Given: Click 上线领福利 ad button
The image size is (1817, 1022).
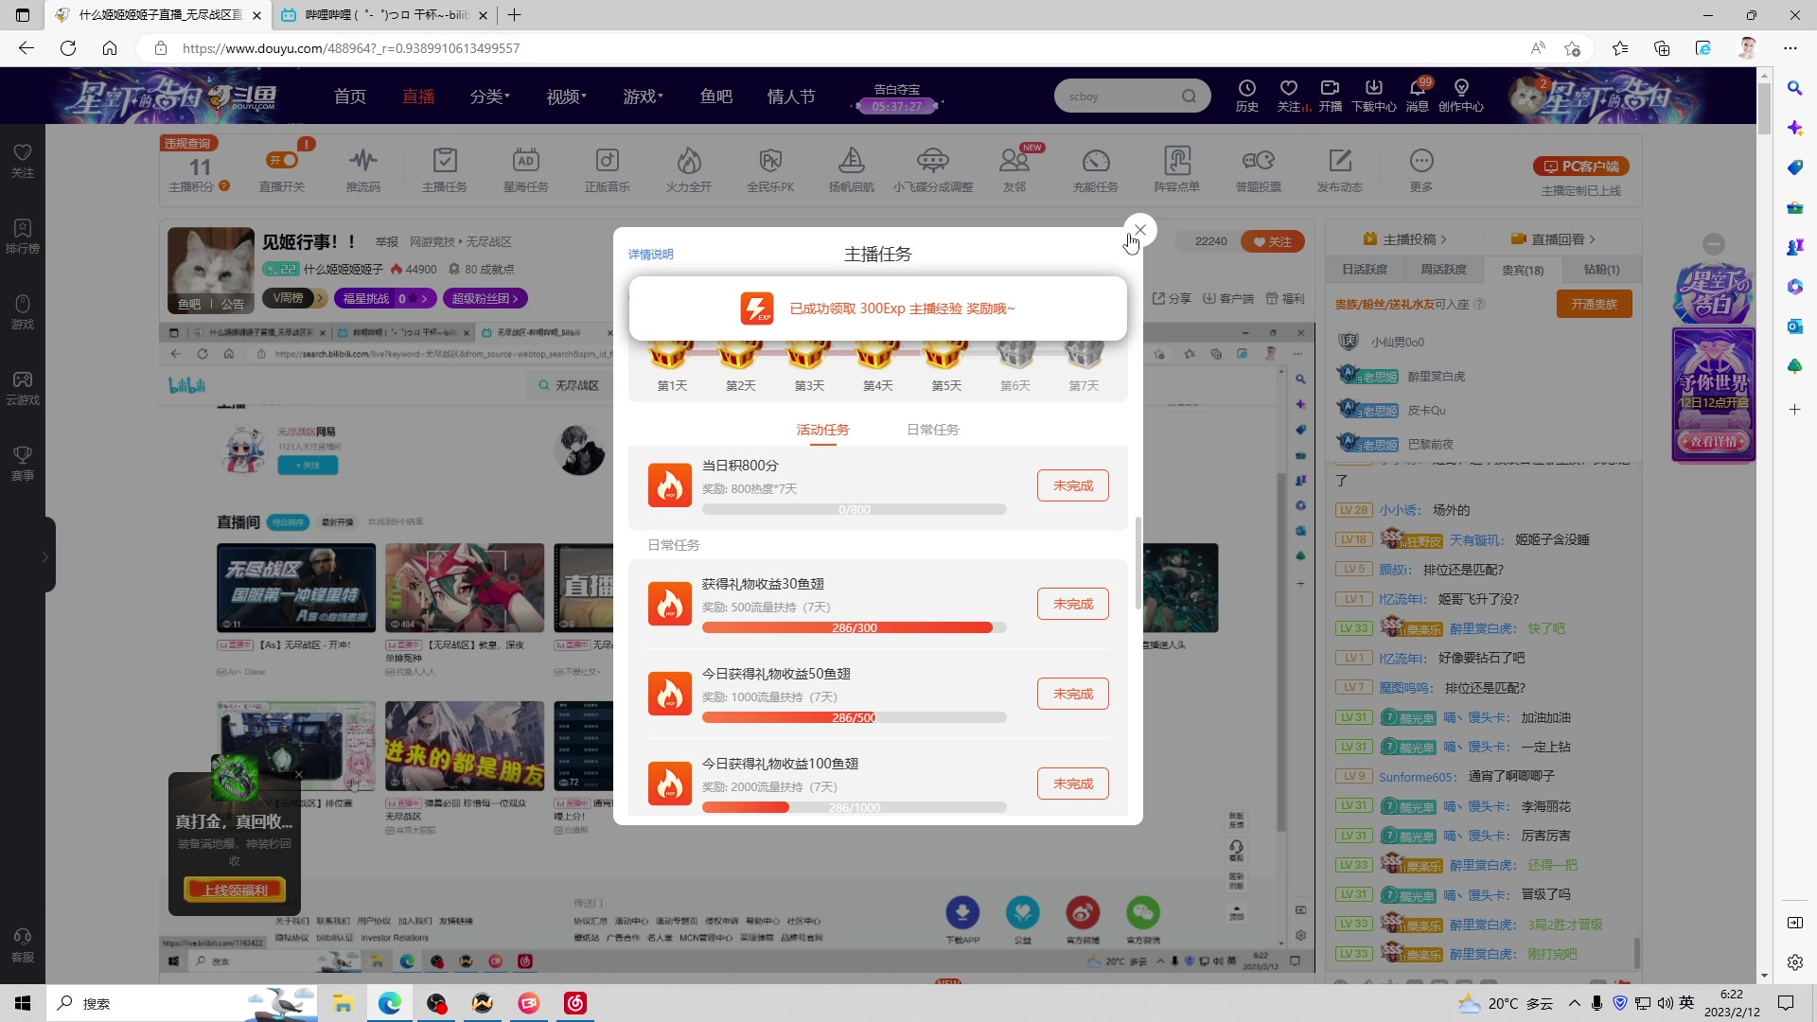Looking at the screenshot, I should coord(235,890).
